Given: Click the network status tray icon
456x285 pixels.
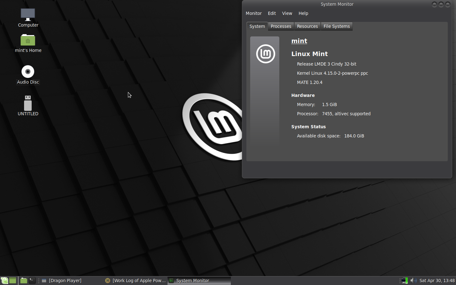Looking at the screenshot, I should pos(404,281).
